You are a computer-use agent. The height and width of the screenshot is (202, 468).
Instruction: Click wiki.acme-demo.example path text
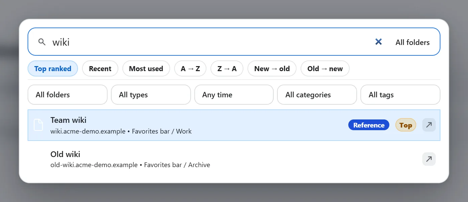click(x=88, y=131)
